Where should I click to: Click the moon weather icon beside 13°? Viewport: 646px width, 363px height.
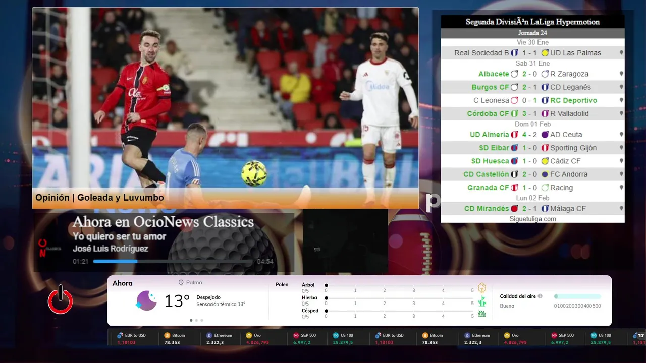[x=146, y=300]
